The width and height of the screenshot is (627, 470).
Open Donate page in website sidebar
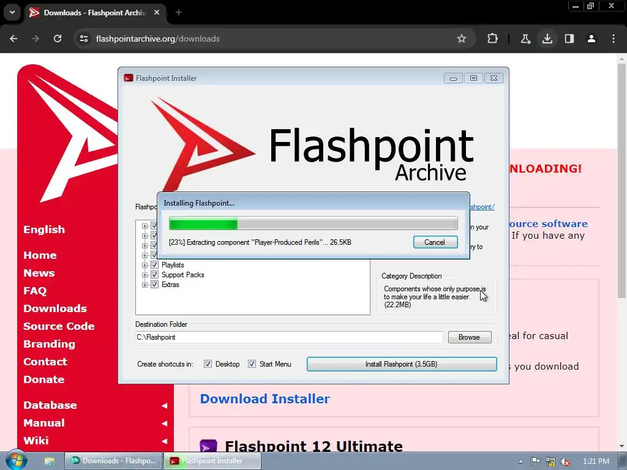click(43, 379)
